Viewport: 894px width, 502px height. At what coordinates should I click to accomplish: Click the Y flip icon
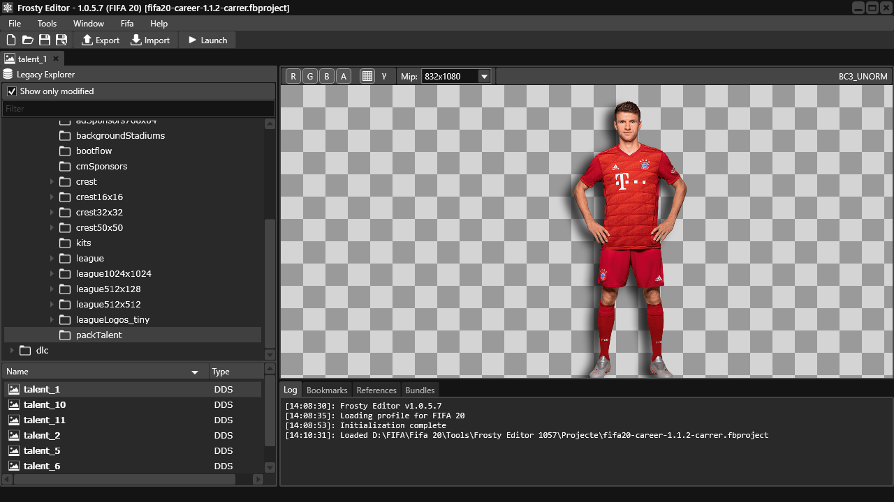(384, 77)
